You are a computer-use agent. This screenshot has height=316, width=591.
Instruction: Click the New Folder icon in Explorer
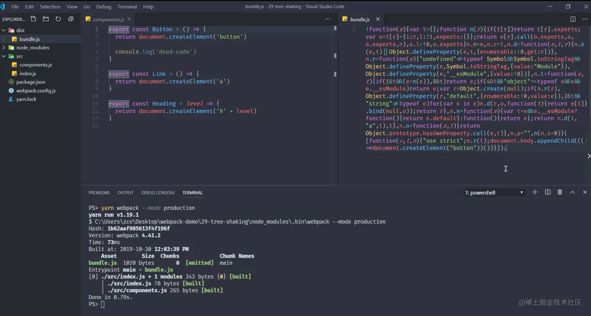pyautogui.click(x=46, y=19)
